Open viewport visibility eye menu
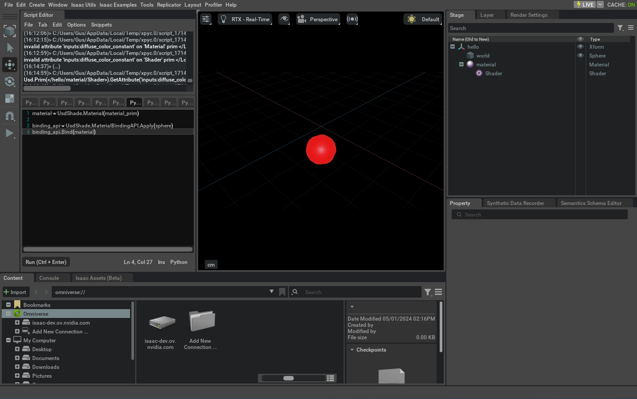Image resolution: width=637 pixels, height=399 pixels. click(284, 19)
